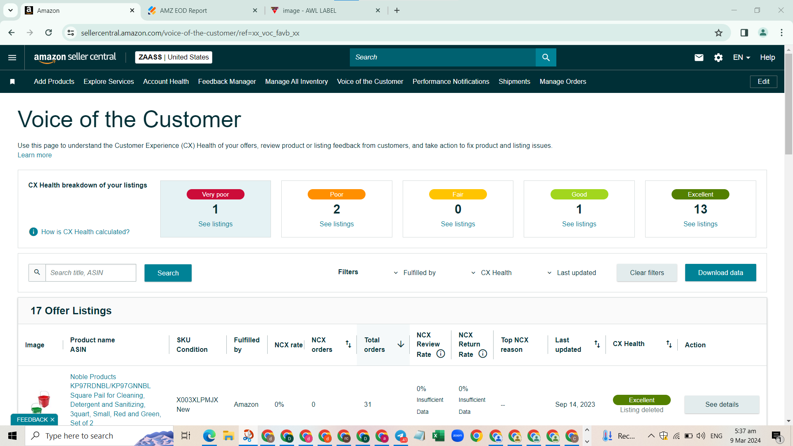
Task: Open Microsoft Edge from the taskbar
Action: [x=209, y=436]
